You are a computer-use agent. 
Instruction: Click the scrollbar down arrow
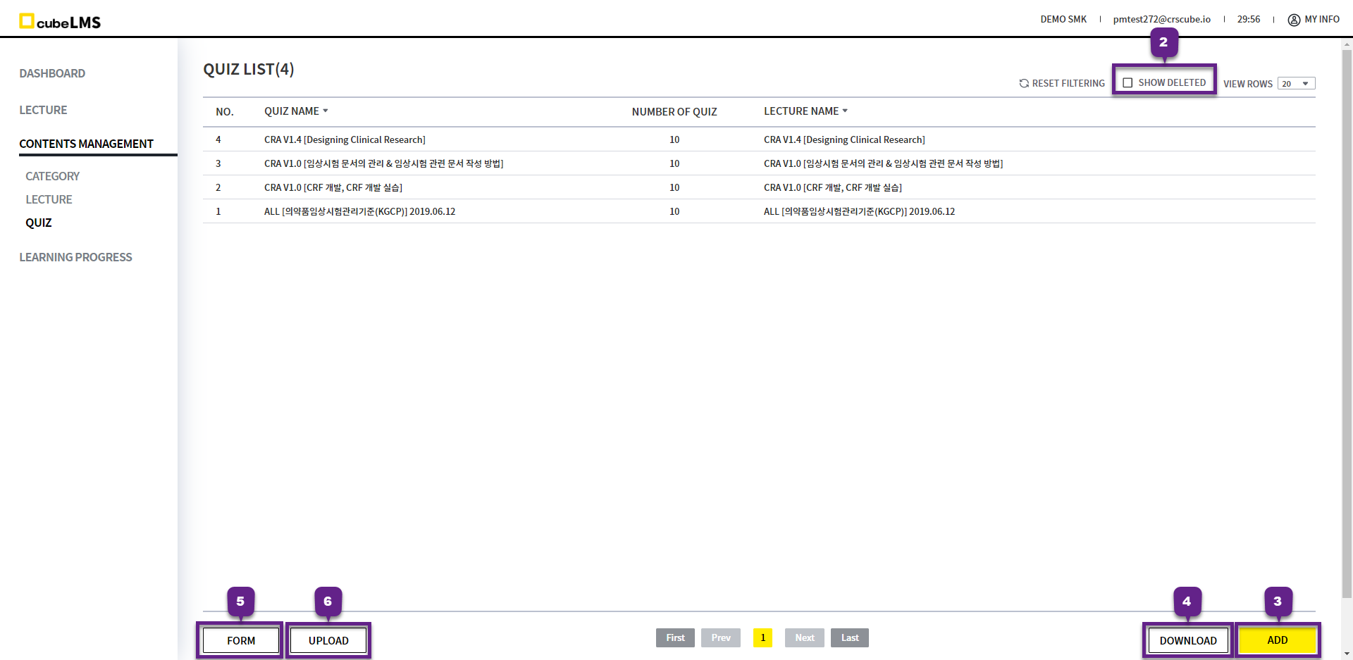[x=1347, y=653]
